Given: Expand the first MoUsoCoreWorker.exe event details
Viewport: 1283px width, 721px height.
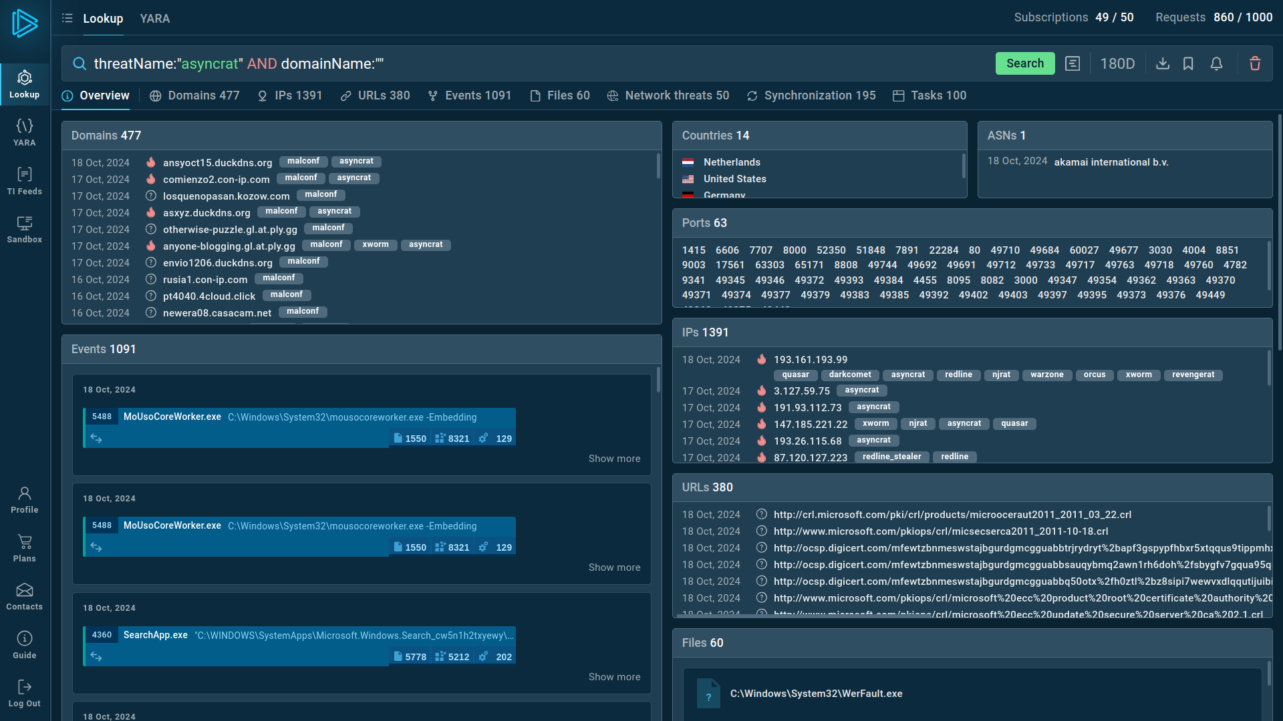Looking at the screenshot, I should click(613, 458).
